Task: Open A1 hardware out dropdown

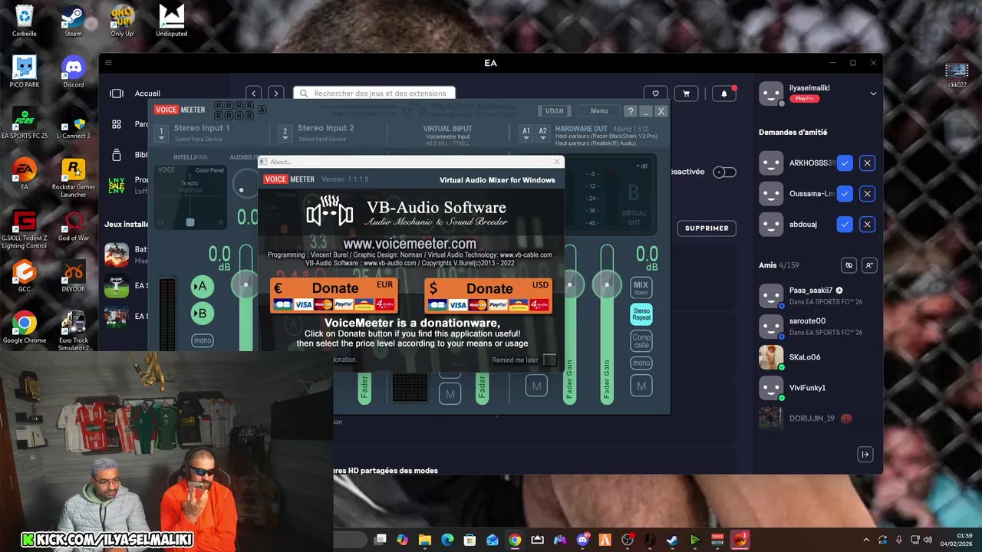Action: [x=526, y=134]
